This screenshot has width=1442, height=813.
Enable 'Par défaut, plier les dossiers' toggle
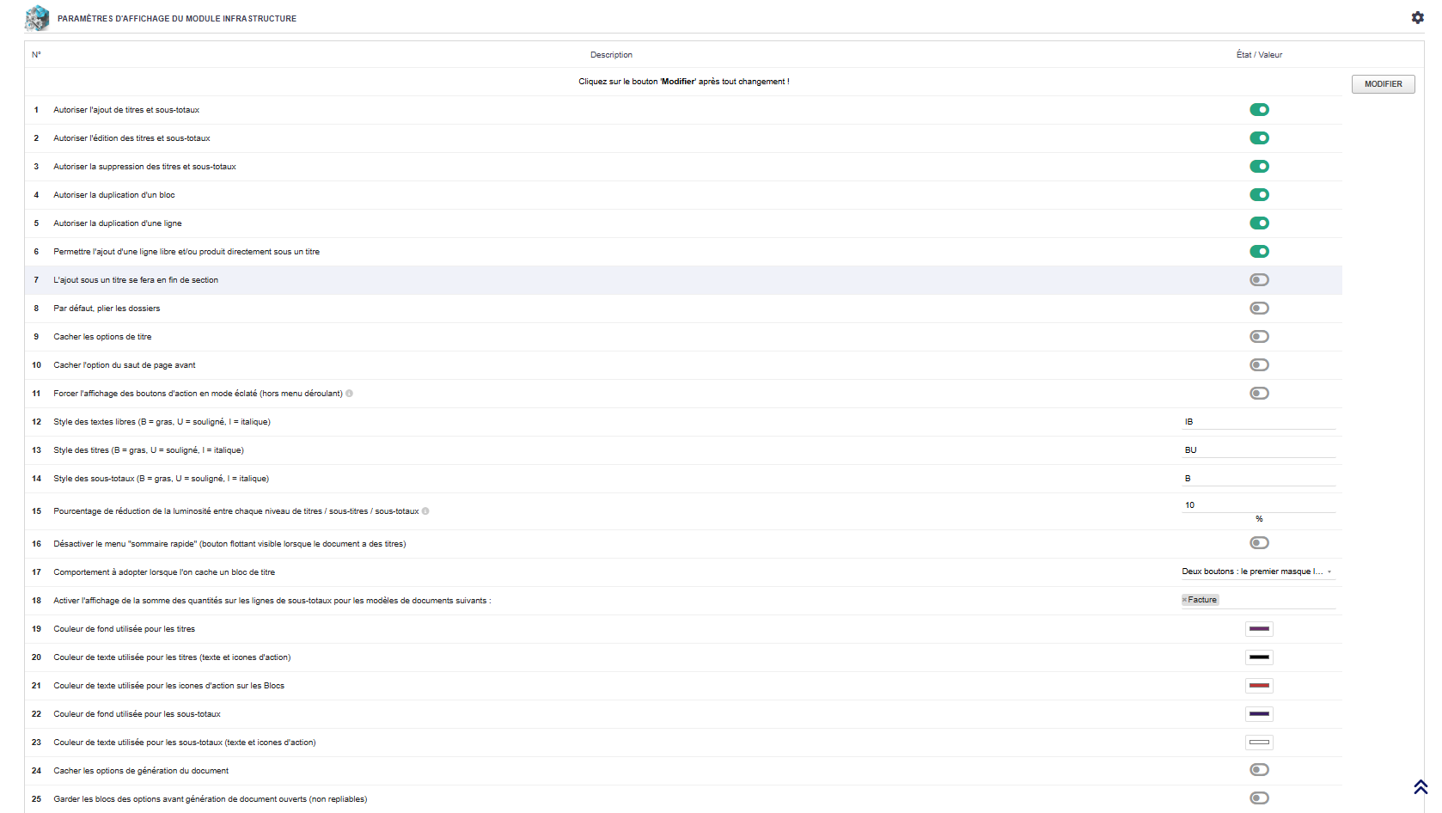coord(1259,308)
